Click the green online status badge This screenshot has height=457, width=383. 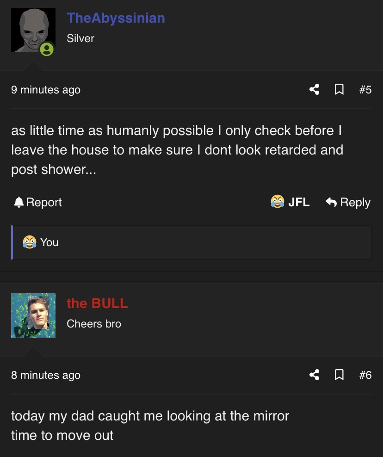point(47,49)
